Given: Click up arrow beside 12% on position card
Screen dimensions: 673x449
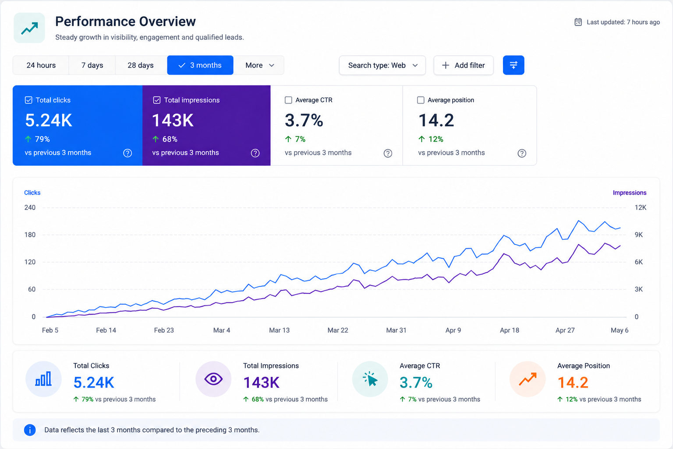Looking at the screenshot, I should tap(422, 139).
